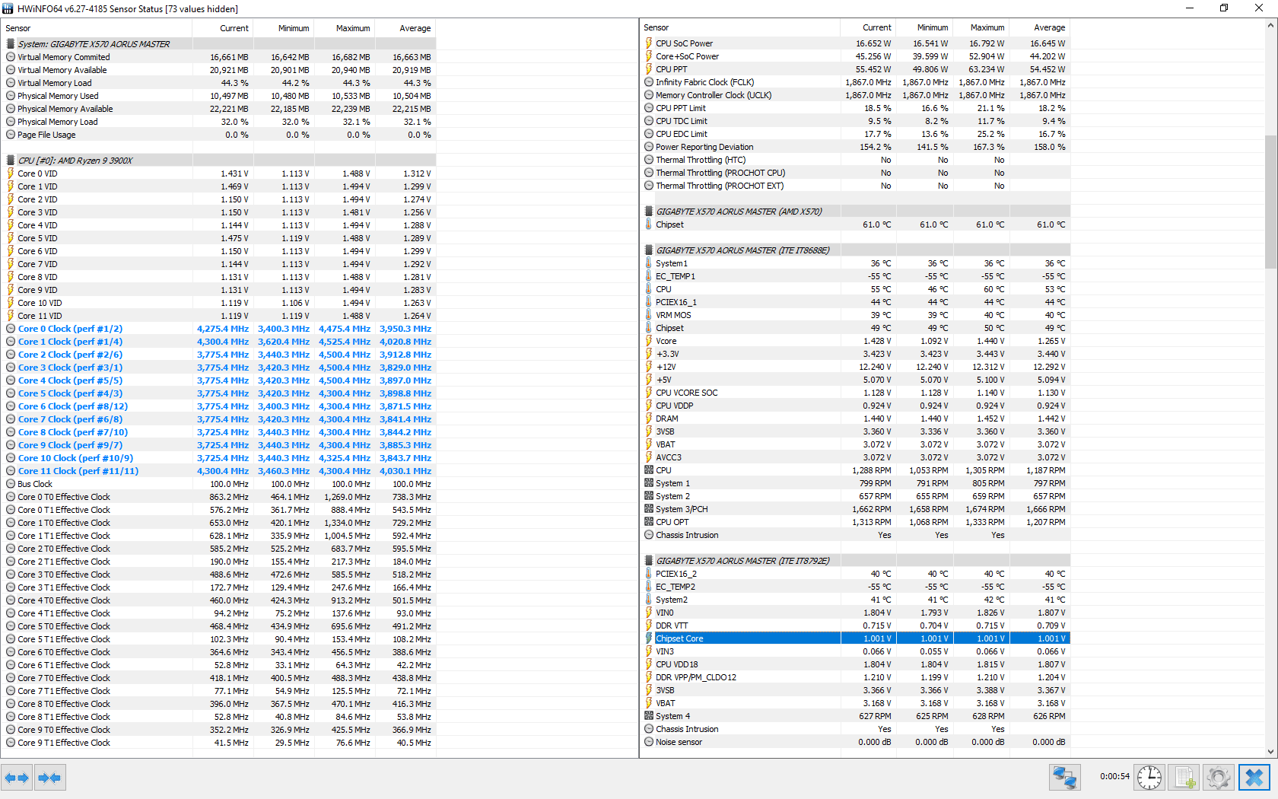
Task: Click the icon beside Thermal Throttling (HTC)
Action: click(x=649, y=160)
